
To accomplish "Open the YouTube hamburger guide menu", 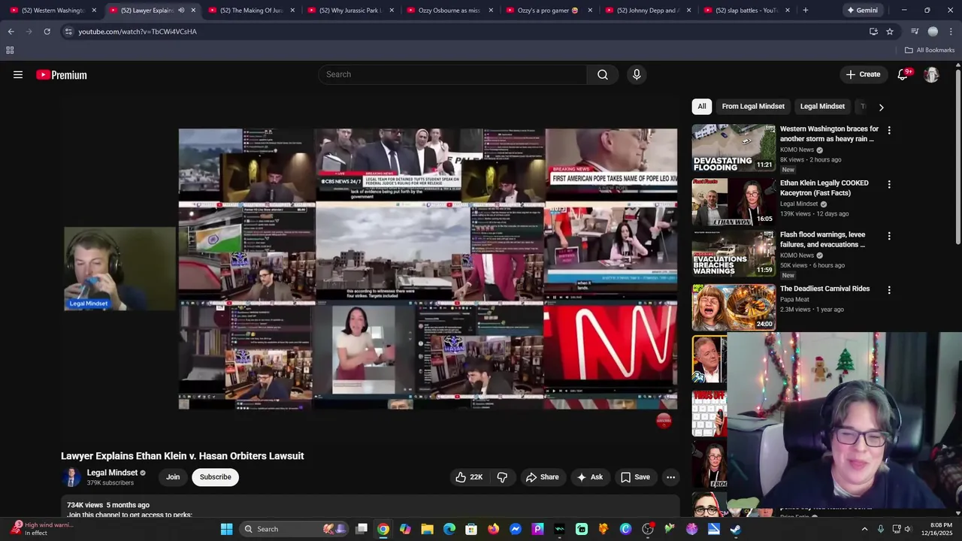I will (x=18, y=74).
